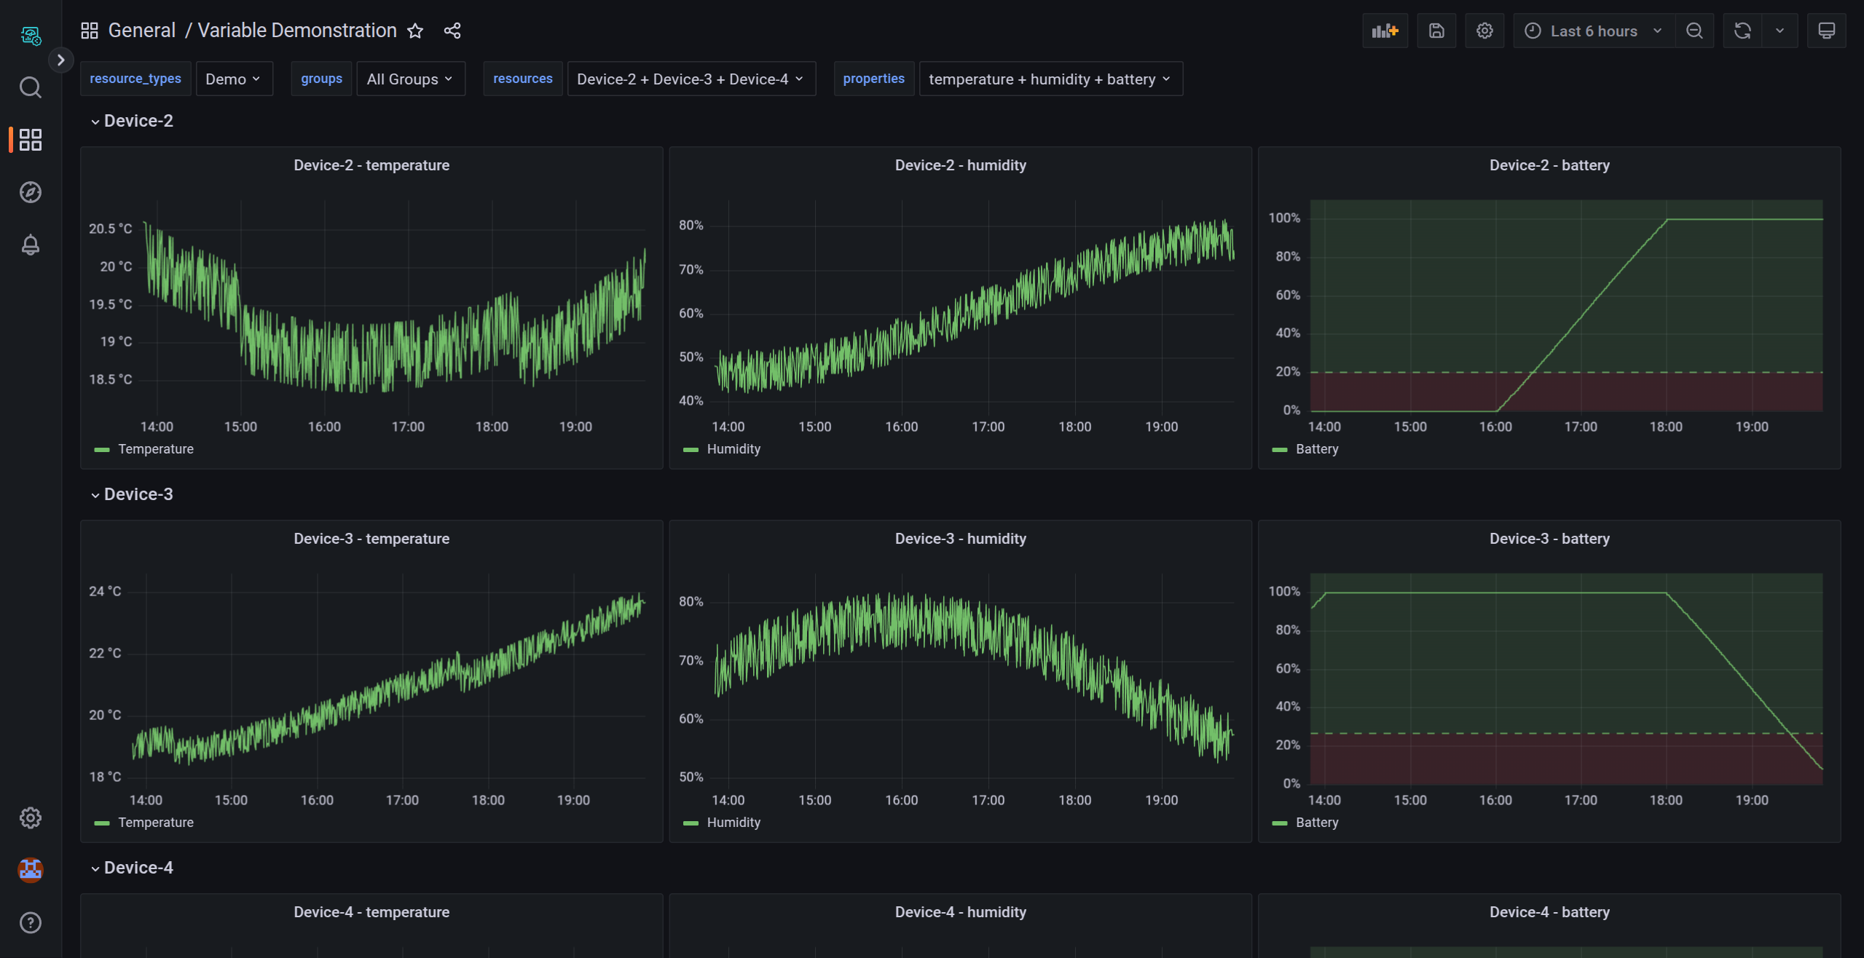Refresh the dashboard
The image size is (1864, 958).
[1742, 31]
